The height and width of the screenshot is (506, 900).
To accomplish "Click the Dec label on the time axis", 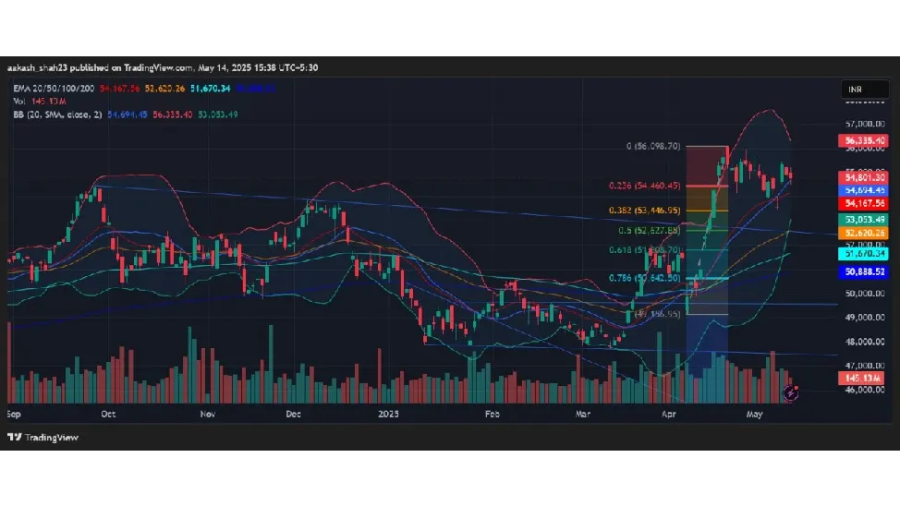I will coord(293,414).
